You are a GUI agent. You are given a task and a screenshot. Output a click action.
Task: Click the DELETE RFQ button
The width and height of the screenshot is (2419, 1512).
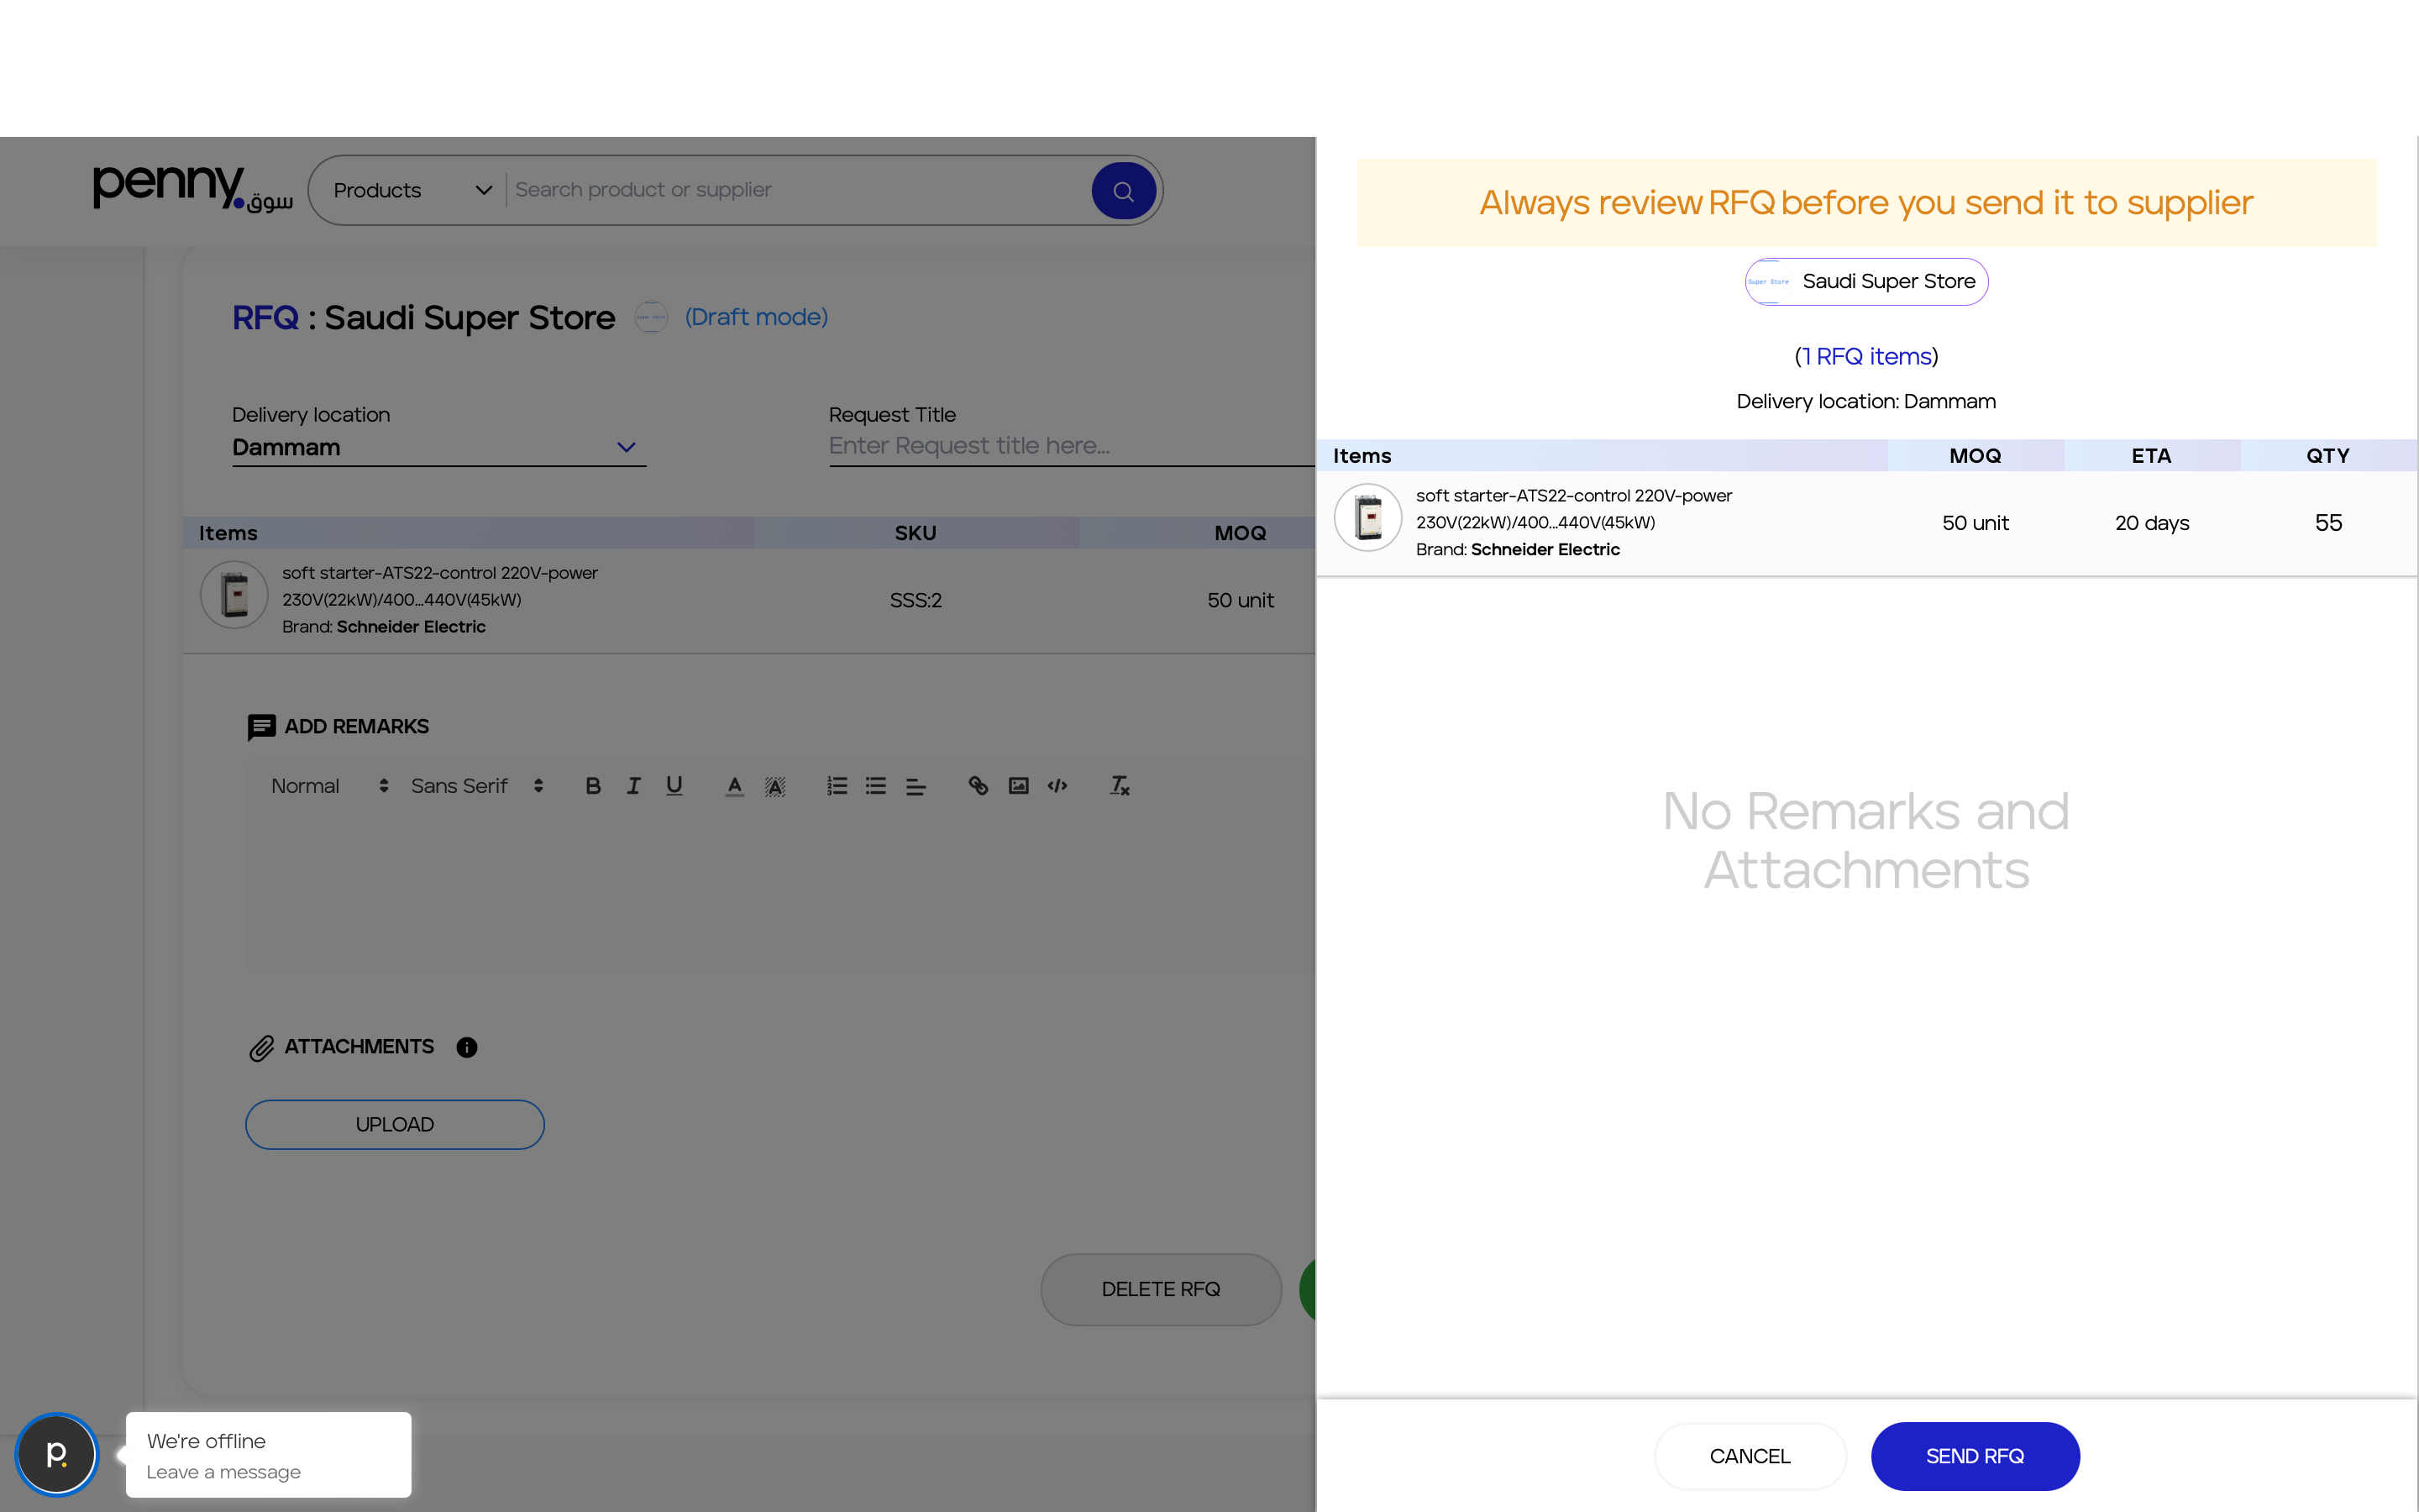pyautogui.click(x=1161, y=1290)
